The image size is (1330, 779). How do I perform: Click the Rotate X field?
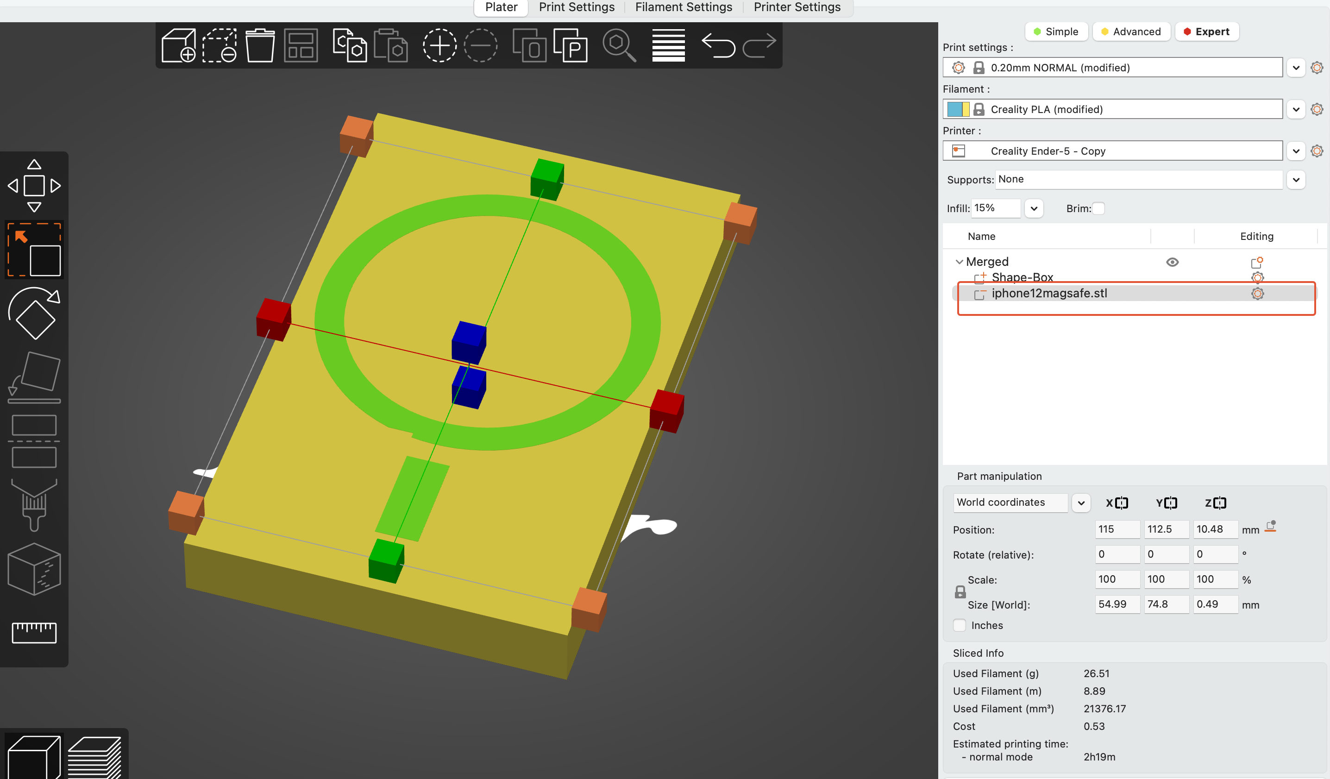tap(1117, 554)
